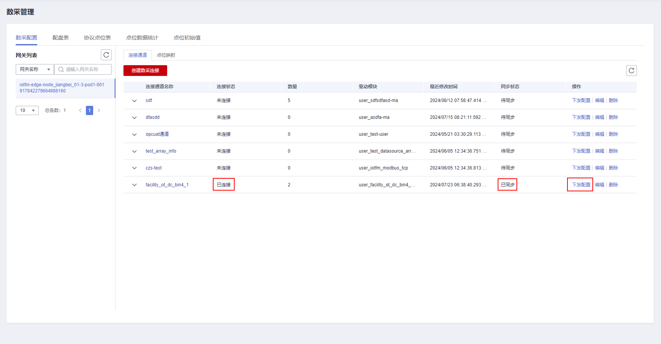Click the refresh icon above the connection table
Screen dimensions: 661x344
click(631, 71)
